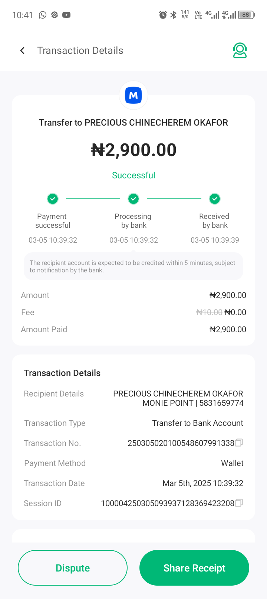The image size is (267, 599).
Task: Tap the Payment successful checkmark
Action: coord(53,199)
